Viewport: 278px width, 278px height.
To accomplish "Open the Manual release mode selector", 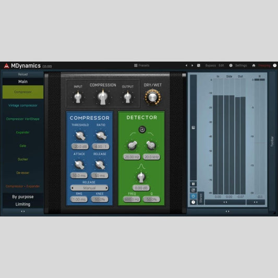I will (x=89, y=188).
